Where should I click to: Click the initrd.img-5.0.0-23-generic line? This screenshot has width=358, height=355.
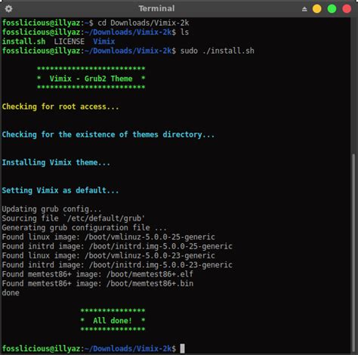click(x=117, y=265)
